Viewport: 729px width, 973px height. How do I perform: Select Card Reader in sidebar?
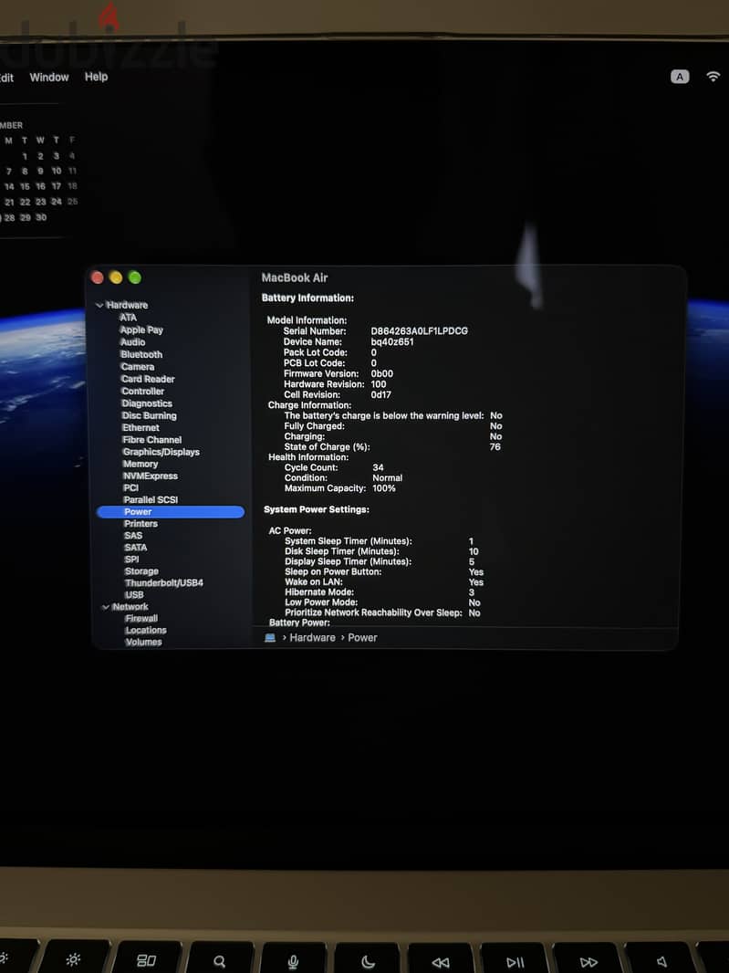coord(148,379)
